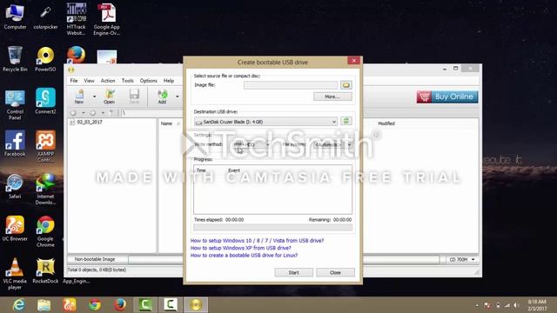This screenshot has width=557, height=313.
Task: Click the Image file input field
Action: pos(291,85)
